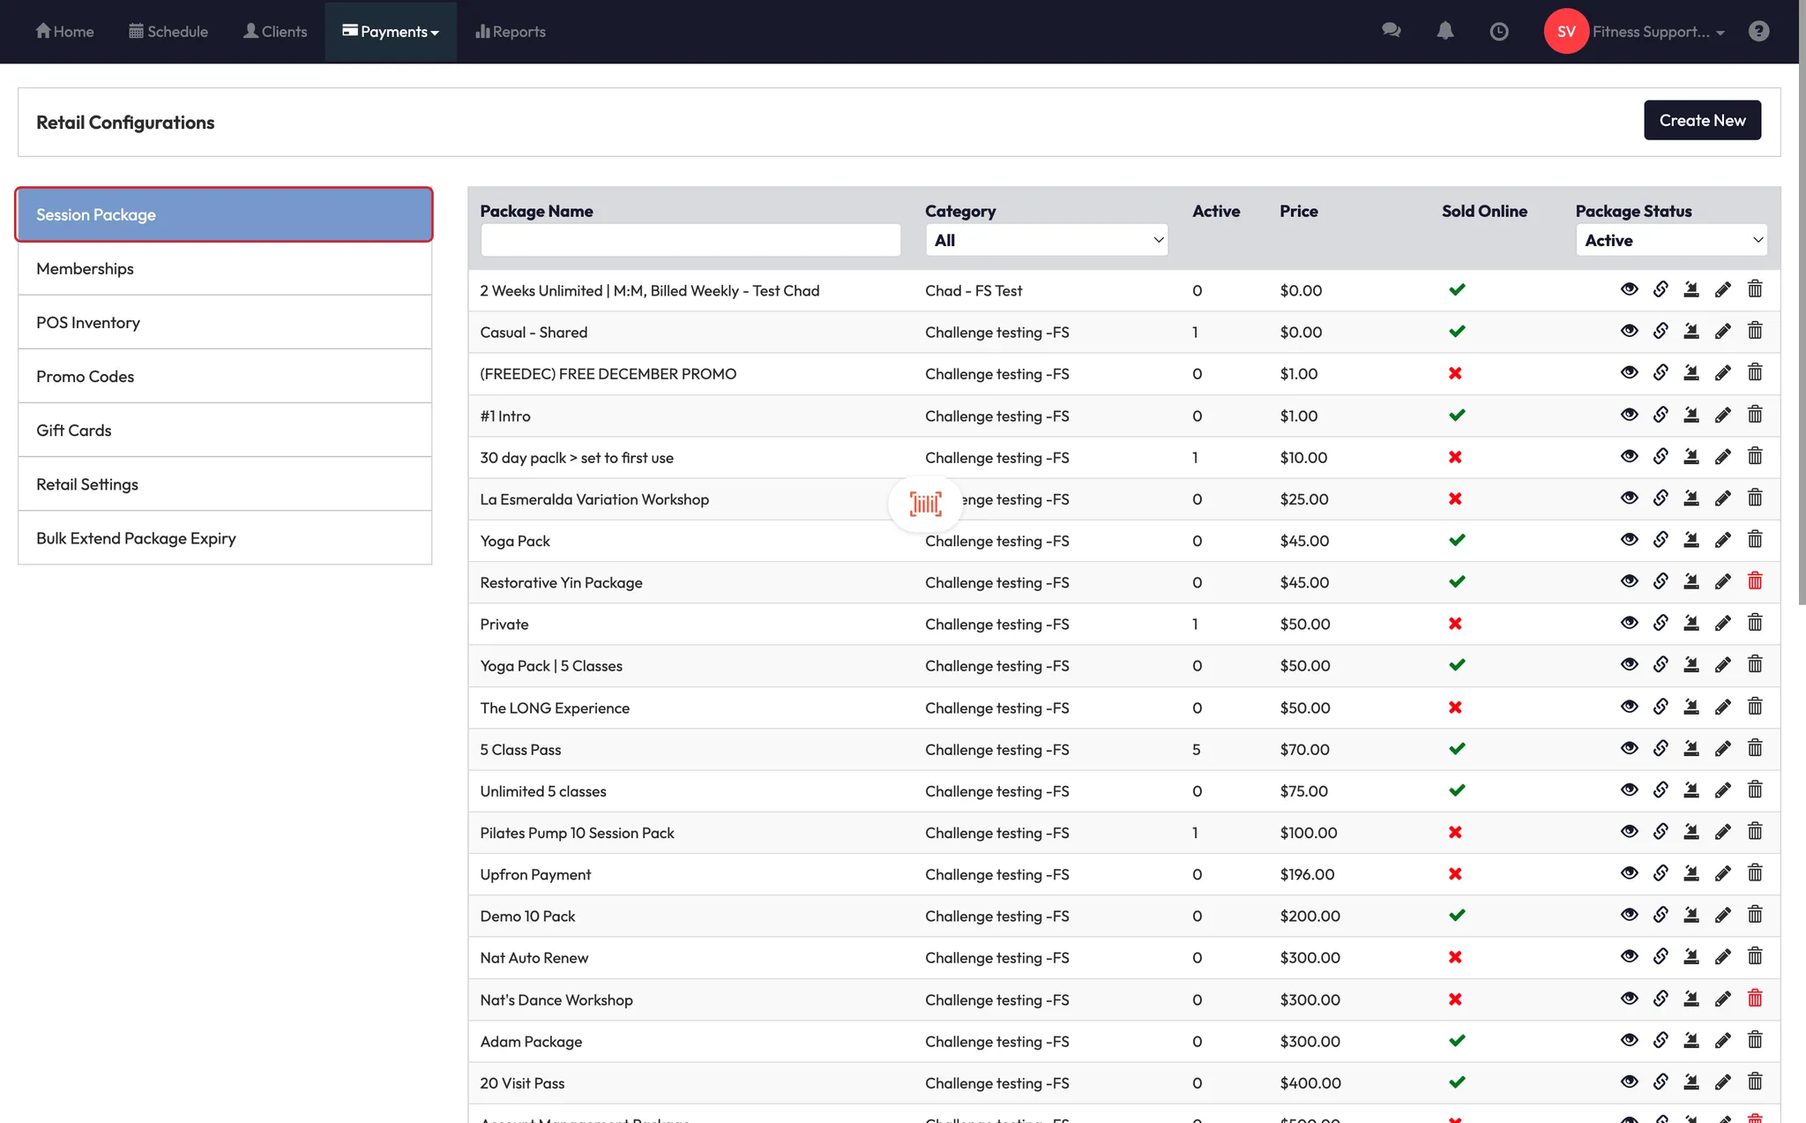
Task: View 2 Weeks Unlimited package eye icon
Action: click(x=1629, y=289)
